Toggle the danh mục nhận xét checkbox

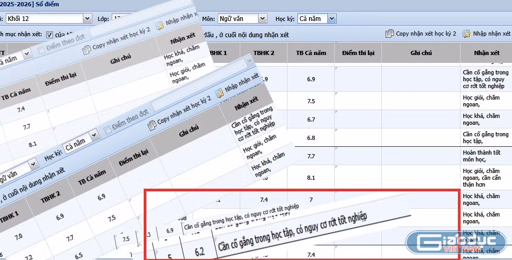pyautogui.click(x=49, y=35)
